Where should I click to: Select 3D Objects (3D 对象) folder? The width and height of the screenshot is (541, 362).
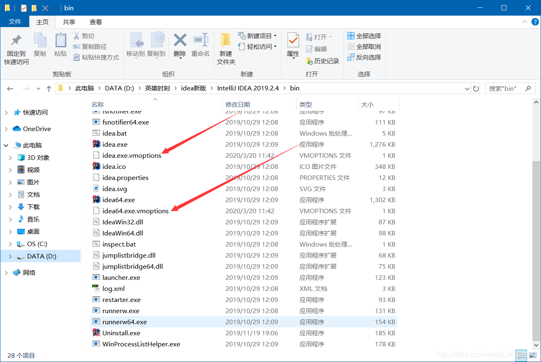click(x=38, y=158)
